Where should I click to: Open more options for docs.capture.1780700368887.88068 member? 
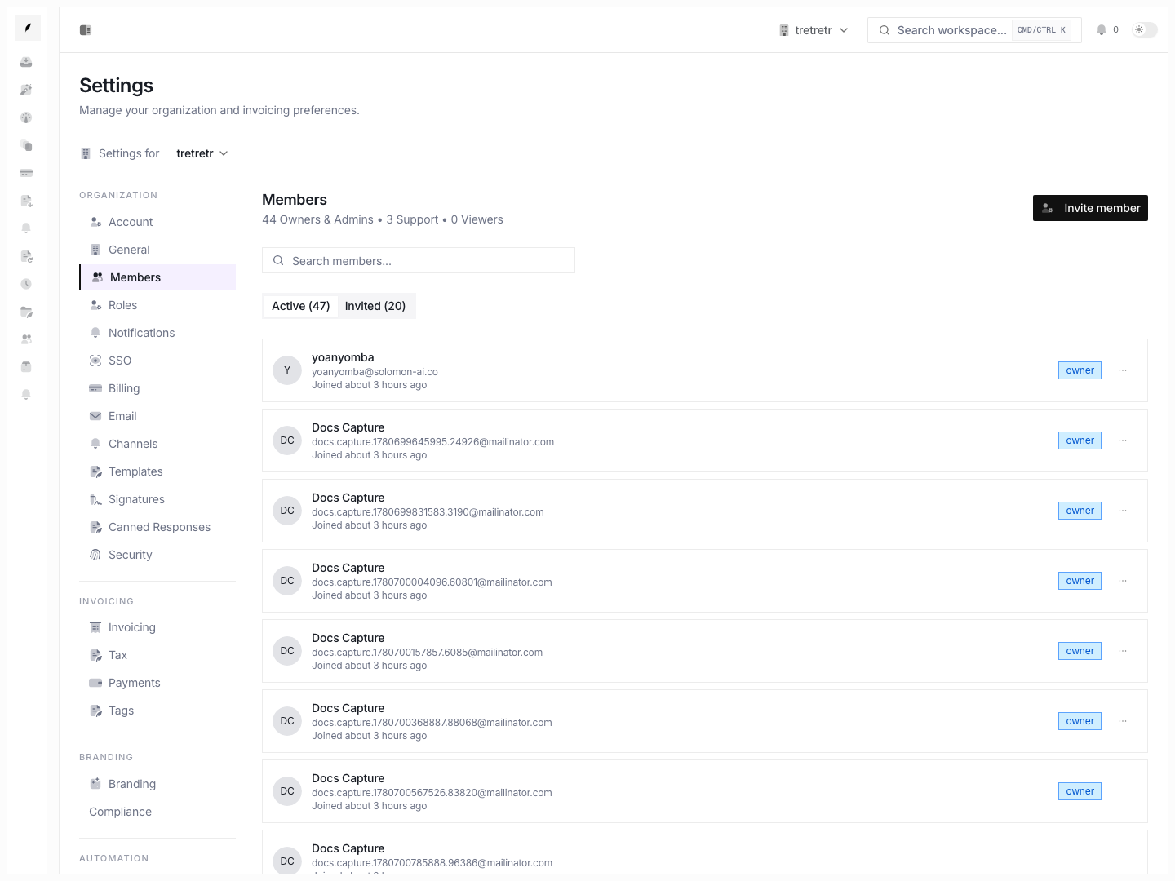pyautogui.click(x=1123, y=721)
